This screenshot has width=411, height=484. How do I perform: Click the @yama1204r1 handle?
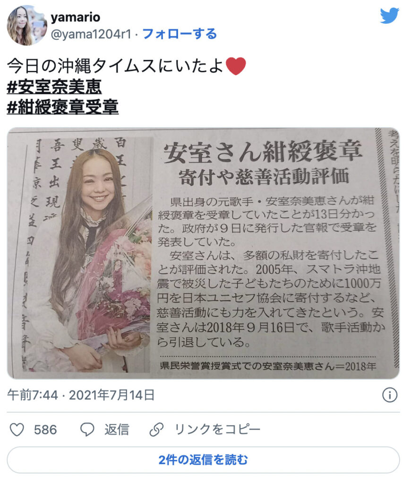point(91,34)
